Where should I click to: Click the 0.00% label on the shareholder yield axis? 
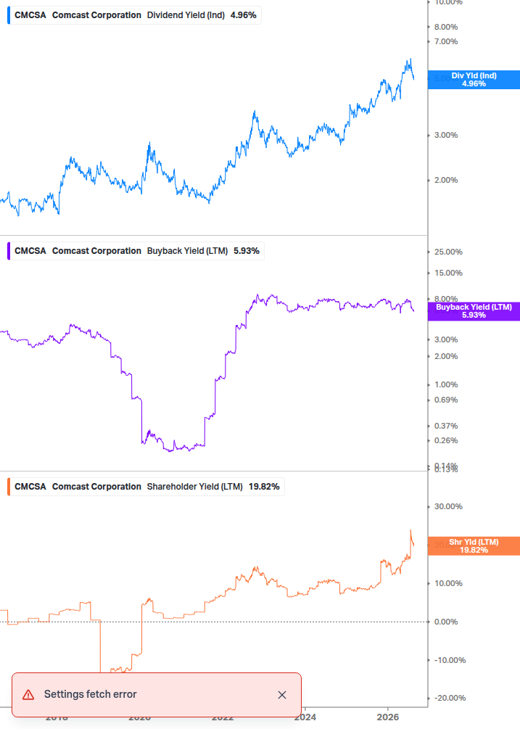click(x=446, y=622)
